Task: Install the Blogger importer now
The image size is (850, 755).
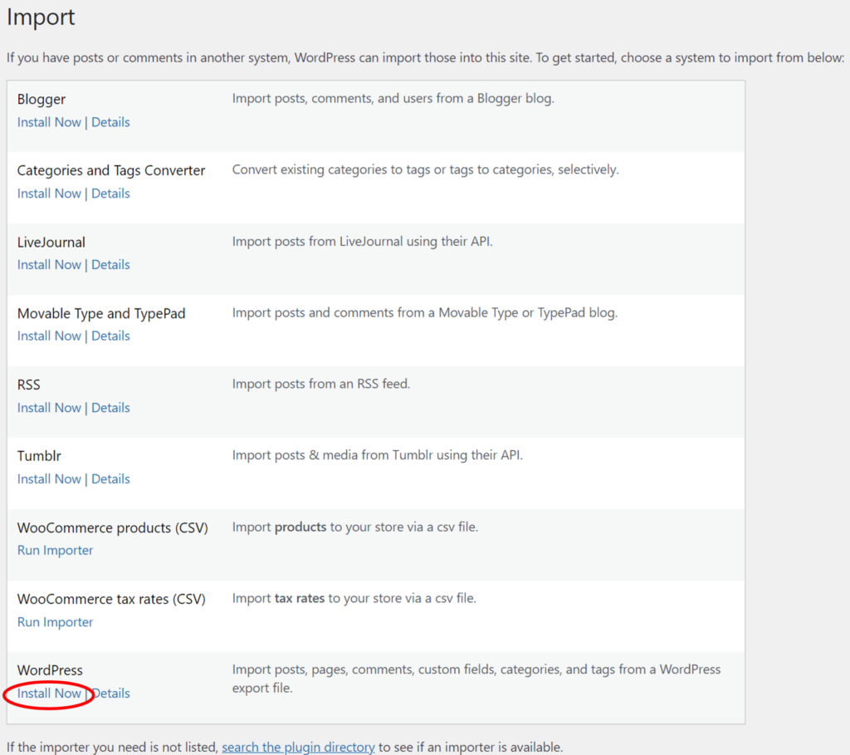Action: tap(49, 123)
